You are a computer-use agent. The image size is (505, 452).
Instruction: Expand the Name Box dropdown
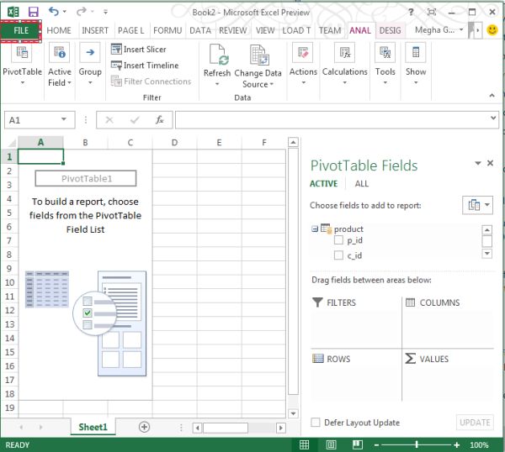(x=64, y=119)
